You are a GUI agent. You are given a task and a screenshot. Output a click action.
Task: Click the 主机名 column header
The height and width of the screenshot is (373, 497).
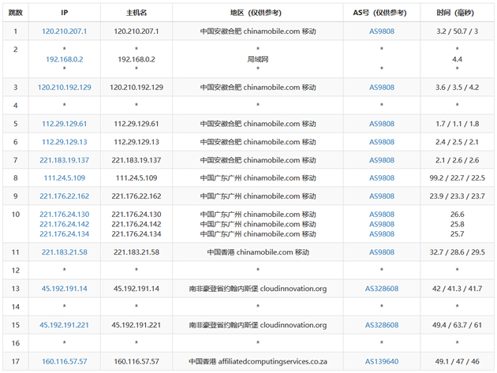136,13
